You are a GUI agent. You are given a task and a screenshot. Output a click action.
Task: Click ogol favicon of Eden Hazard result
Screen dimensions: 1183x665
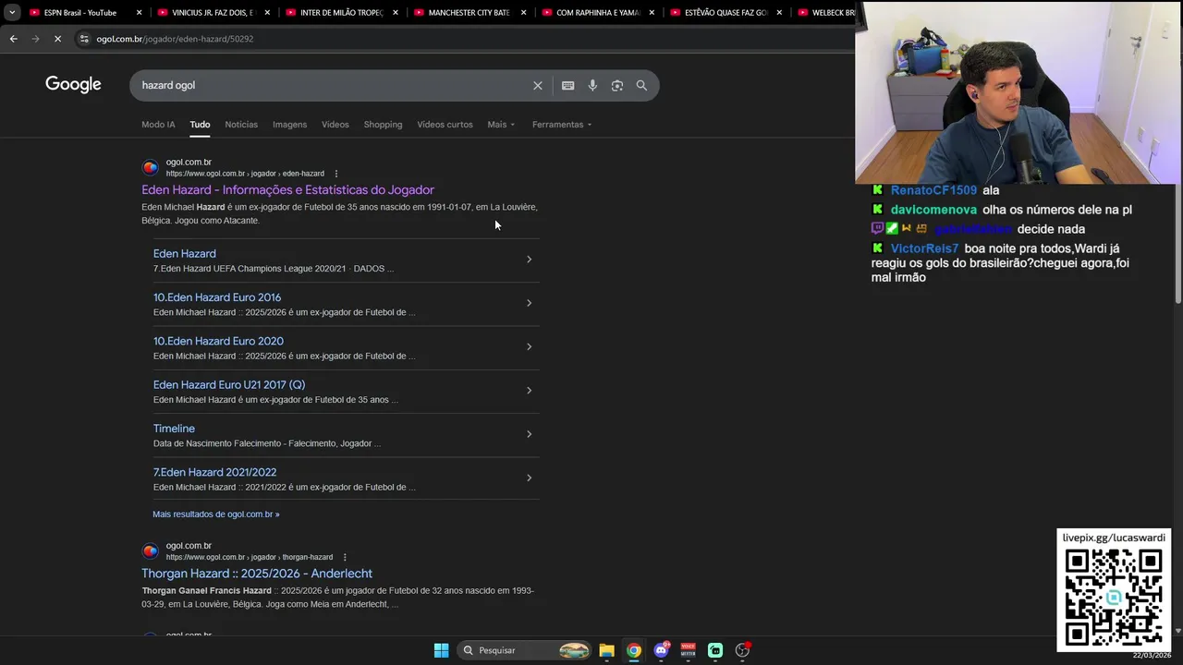coord(150,167)
